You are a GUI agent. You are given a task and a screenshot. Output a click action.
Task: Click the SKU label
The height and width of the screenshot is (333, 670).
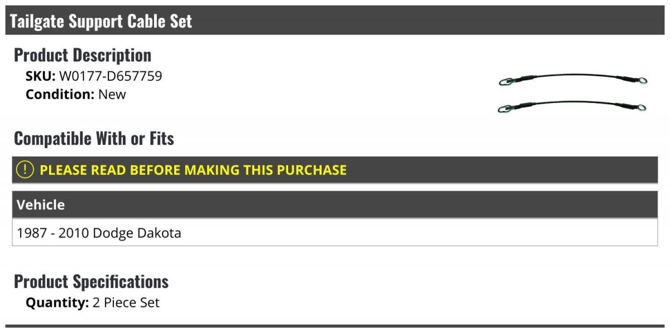click(41, 76)
